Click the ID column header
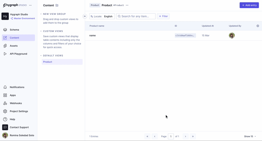The height and width of the screenshot is (141, 262). [x=176, y=26]
